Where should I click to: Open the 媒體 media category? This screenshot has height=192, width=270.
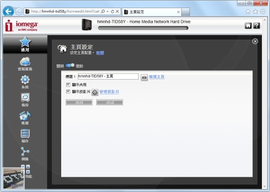click(x=25, y=118)
